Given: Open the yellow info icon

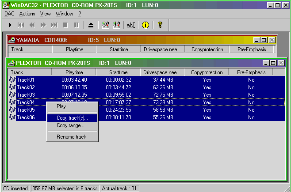Looking at the screenshot, I should tap(145, 25).
